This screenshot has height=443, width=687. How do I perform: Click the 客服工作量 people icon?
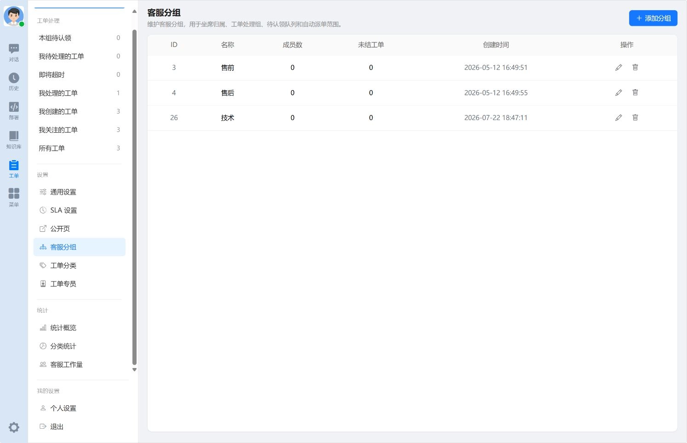[43, 364]
